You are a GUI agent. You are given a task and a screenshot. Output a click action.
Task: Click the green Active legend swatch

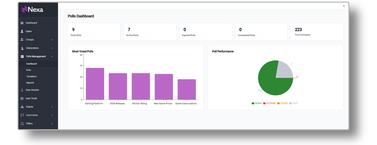pos(253,104)
